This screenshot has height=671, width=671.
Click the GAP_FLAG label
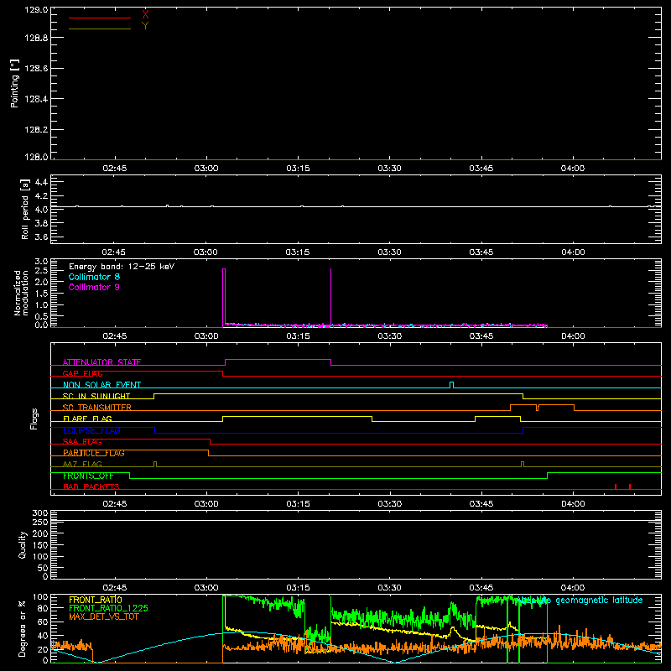(82, 373)
